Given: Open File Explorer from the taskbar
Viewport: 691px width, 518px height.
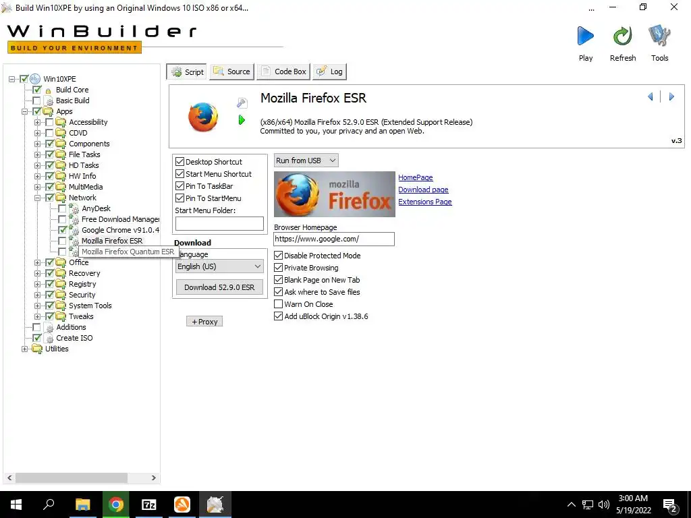Looking at the screenshot, I should [82, 505].
